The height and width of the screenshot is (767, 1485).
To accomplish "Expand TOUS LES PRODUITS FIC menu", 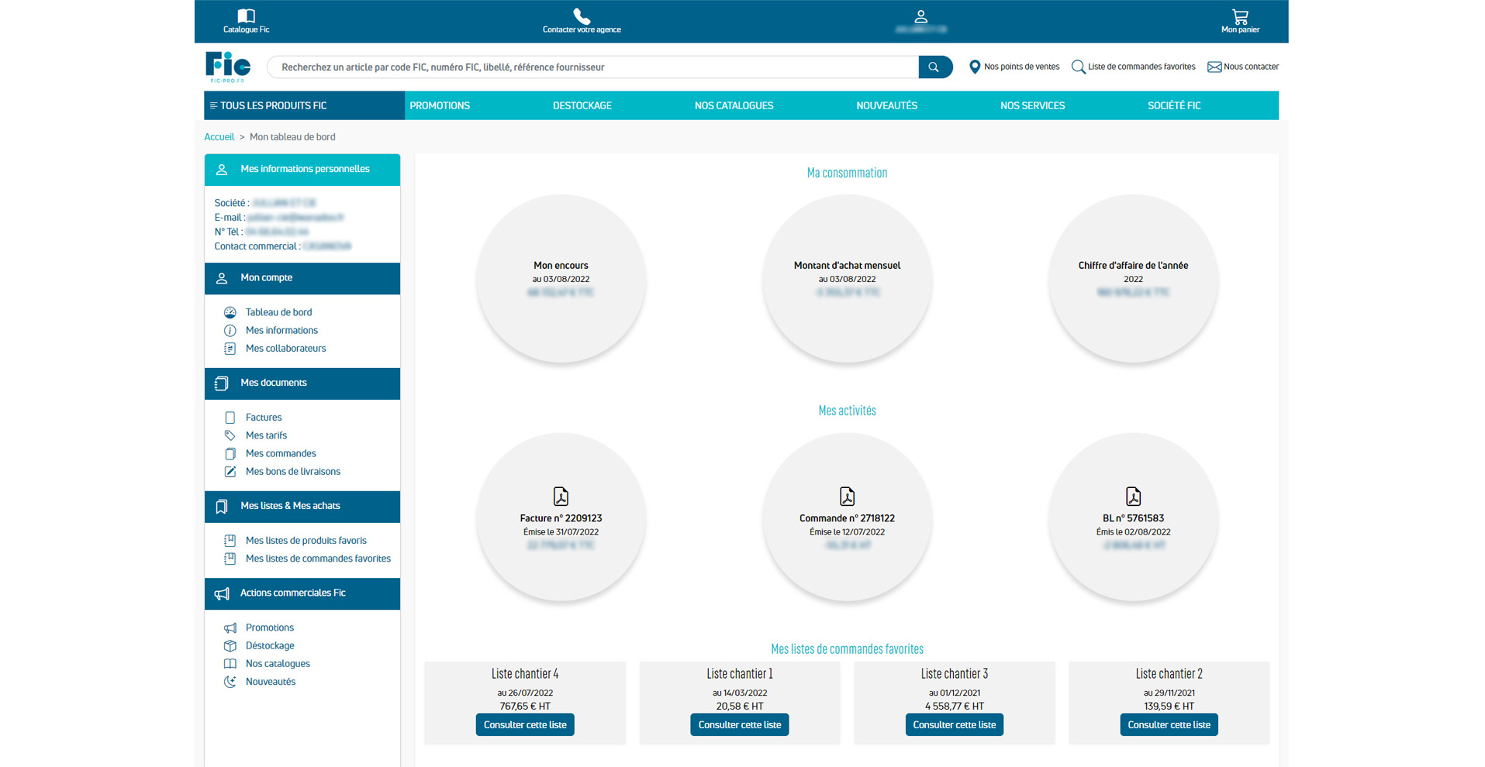I will coord(304,105).
